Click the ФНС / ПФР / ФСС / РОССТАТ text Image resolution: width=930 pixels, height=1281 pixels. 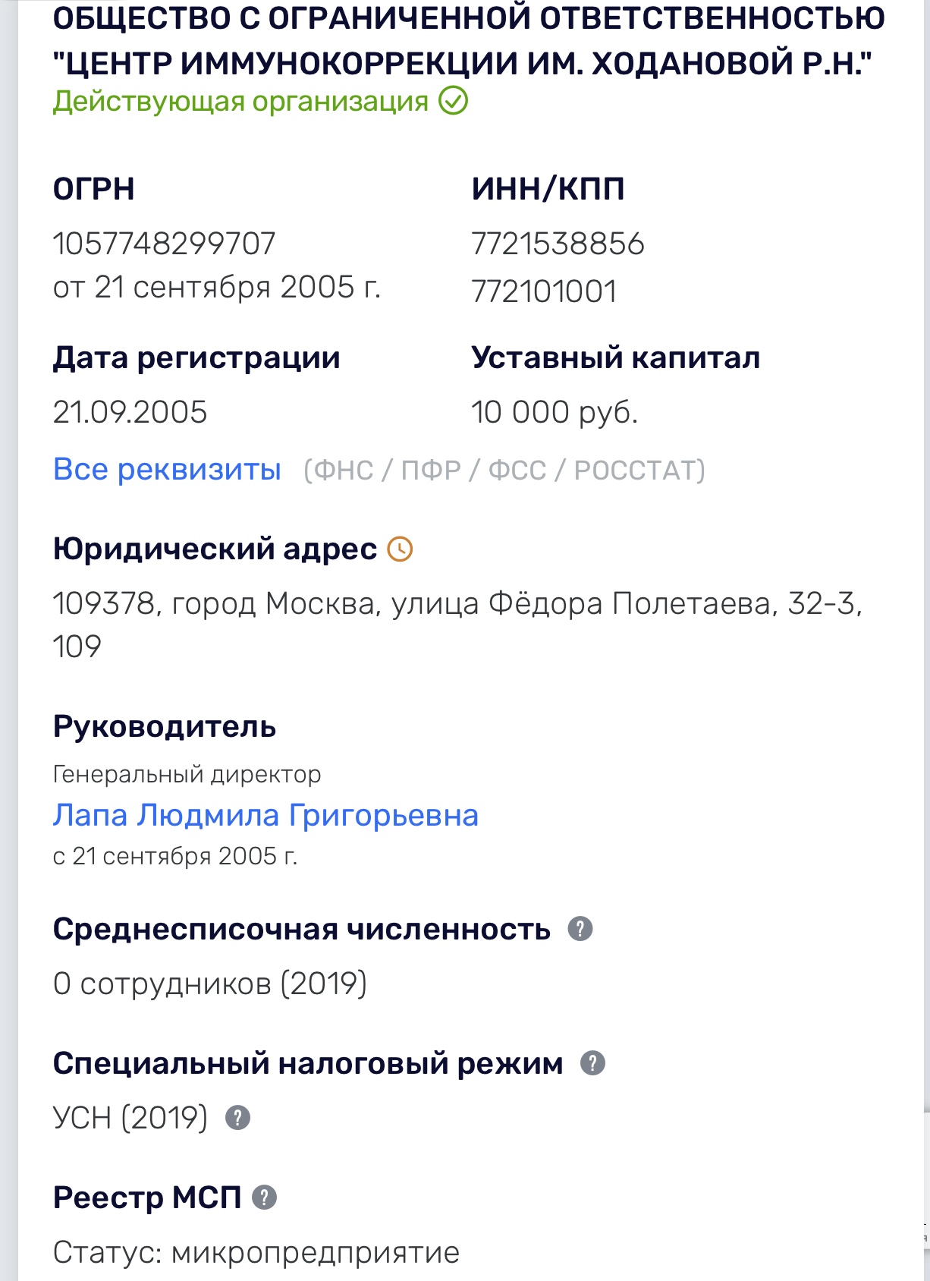[504, 471]
